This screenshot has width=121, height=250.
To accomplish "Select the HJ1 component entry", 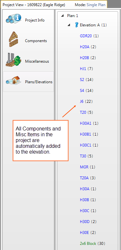I will tap(83, 69).
